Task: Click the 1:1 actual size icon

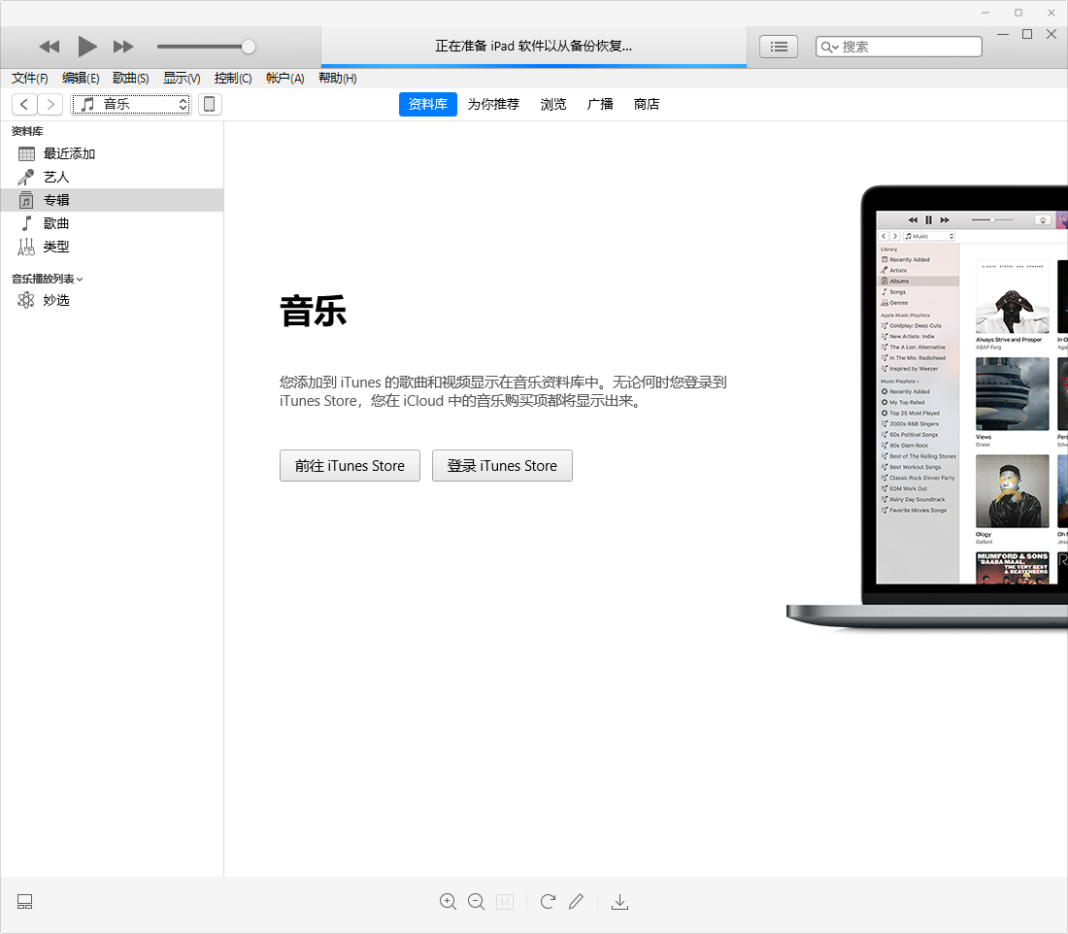Action: [505, 902]
